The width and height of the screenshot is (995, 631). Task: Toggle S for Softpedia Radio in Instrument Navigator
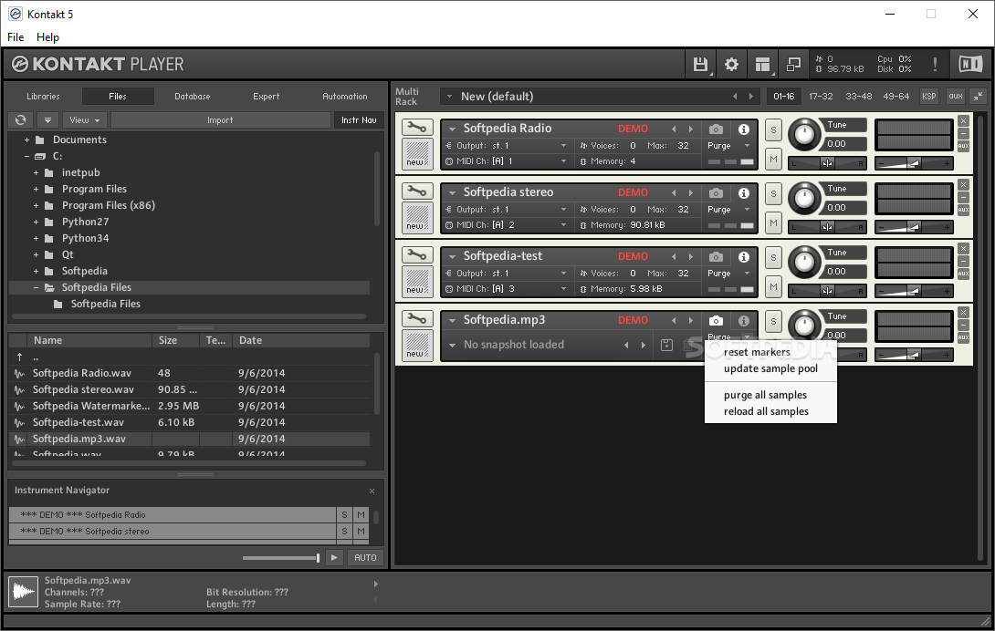pyautogui.click(x=344, y=514)
